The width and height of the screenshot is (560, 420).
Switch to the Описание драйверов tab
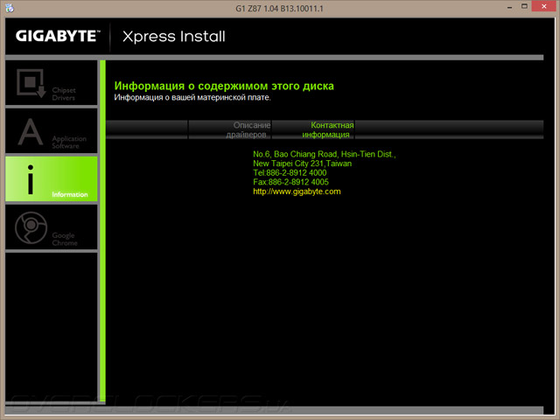[230, 129]
